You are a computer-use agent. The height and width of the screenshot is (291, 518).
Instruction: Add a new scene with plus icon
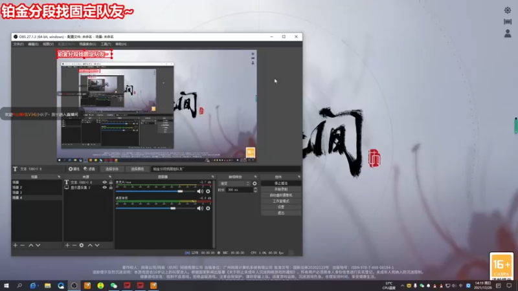(15, 245)
